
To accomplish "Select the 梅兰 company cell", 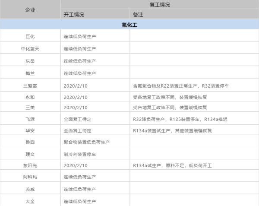I will [x=30, y=73].
